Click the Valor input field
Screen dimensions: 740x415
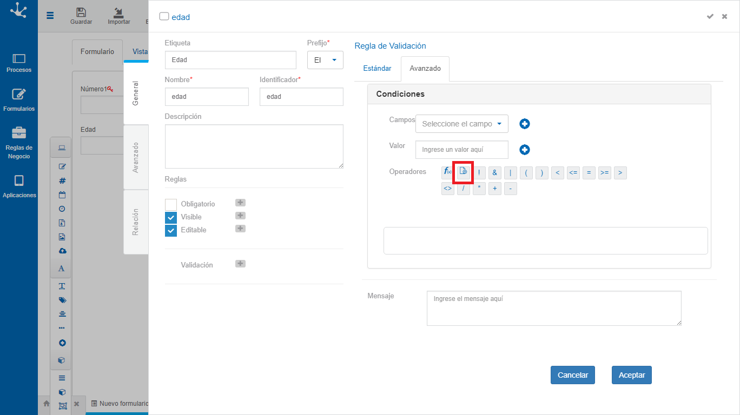click(462, 150)
